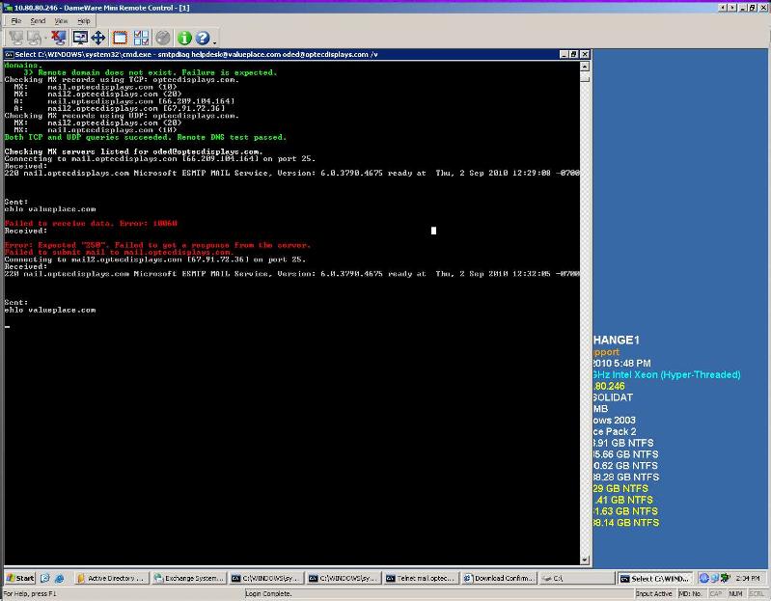This screenshot has height=601, width=771.
Task: Open the Send menu
Action: point(38,21)
